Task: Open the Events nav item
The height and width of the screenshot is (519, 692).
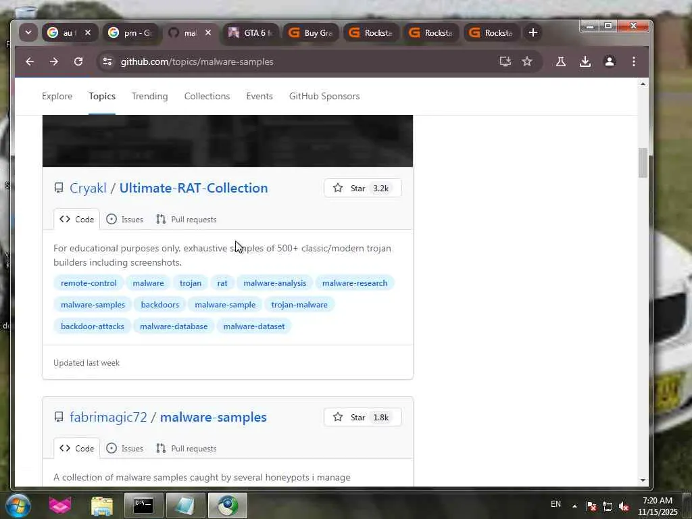Action: (x=259, y=96)
